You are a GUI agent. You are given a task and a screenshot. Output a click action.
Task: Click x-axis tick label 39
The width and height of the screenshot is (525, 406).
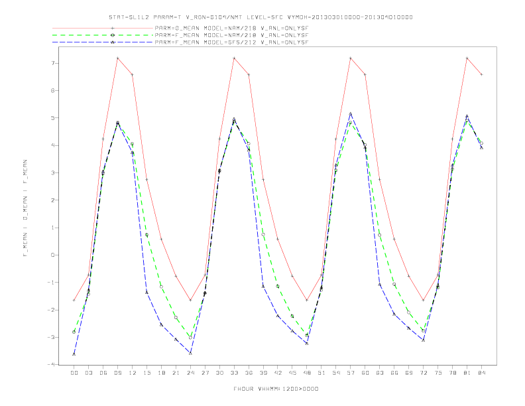pos(263,373)
